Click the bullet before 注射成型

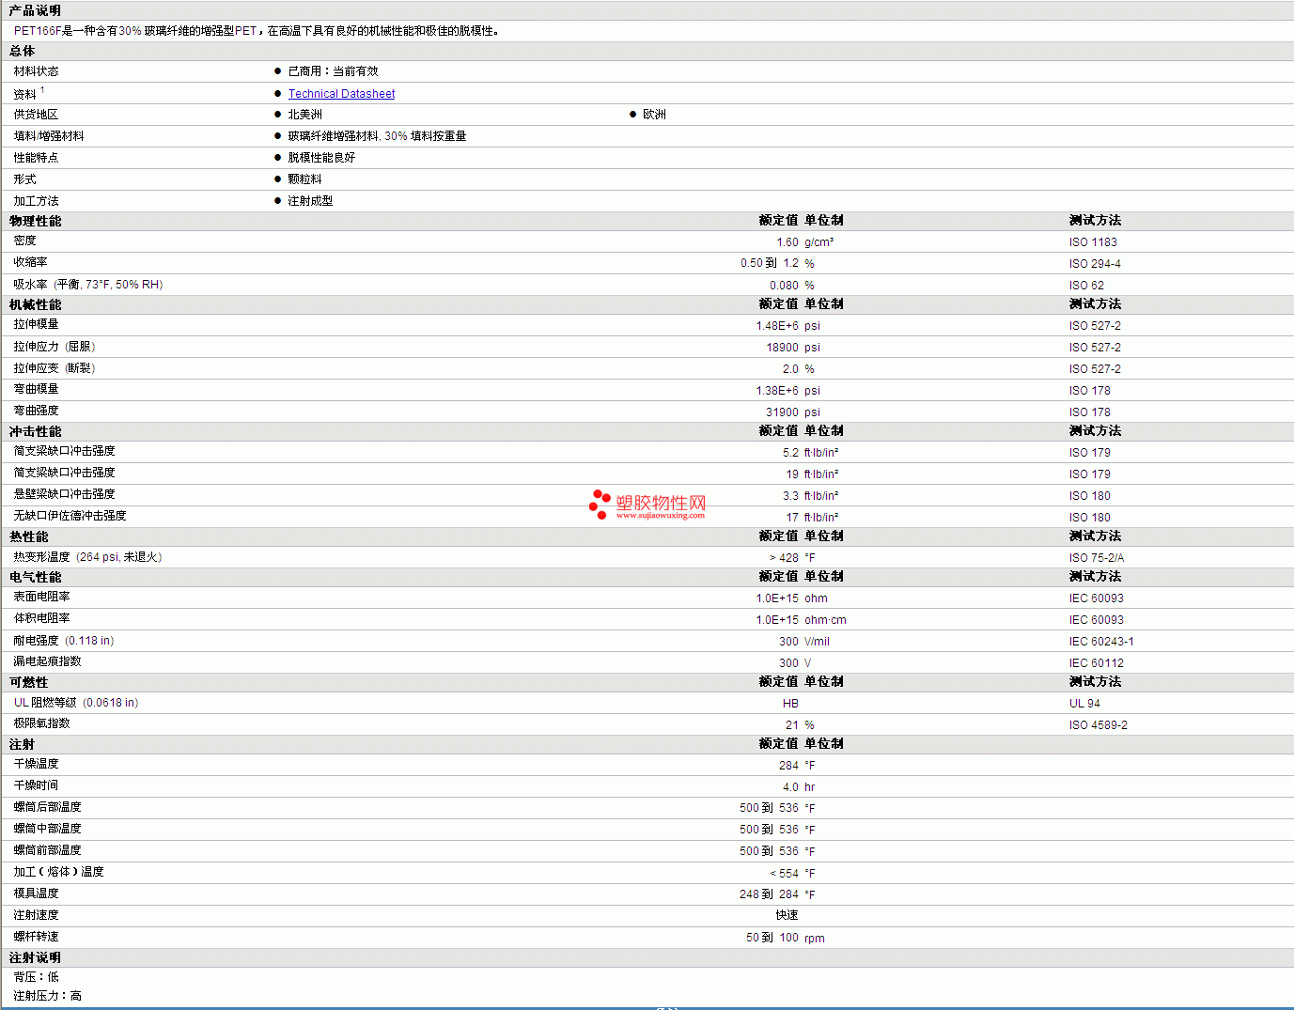[277, 201]
